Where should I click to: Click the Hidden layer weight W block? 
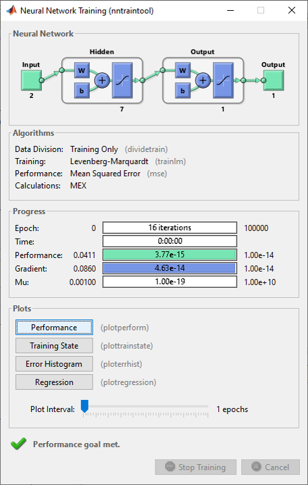click(82, 70)
